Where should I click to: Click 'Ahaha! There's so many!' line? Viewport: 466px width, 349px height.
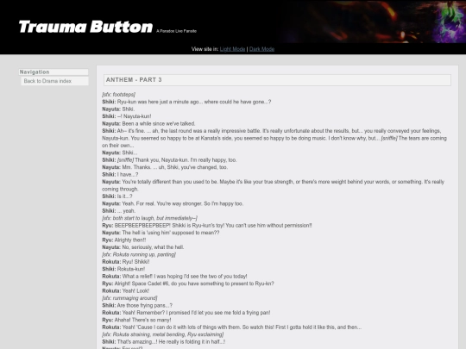point(136,320)
